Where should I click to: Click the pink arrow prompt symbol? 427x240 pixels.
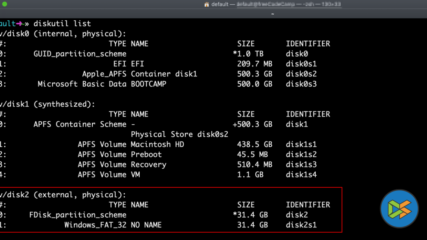pos(19,23)
